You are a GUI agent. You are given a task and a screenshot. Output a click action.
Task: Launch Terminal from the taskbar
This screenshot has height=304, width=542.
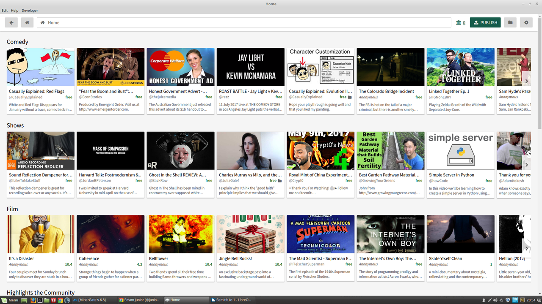[40, 300]
